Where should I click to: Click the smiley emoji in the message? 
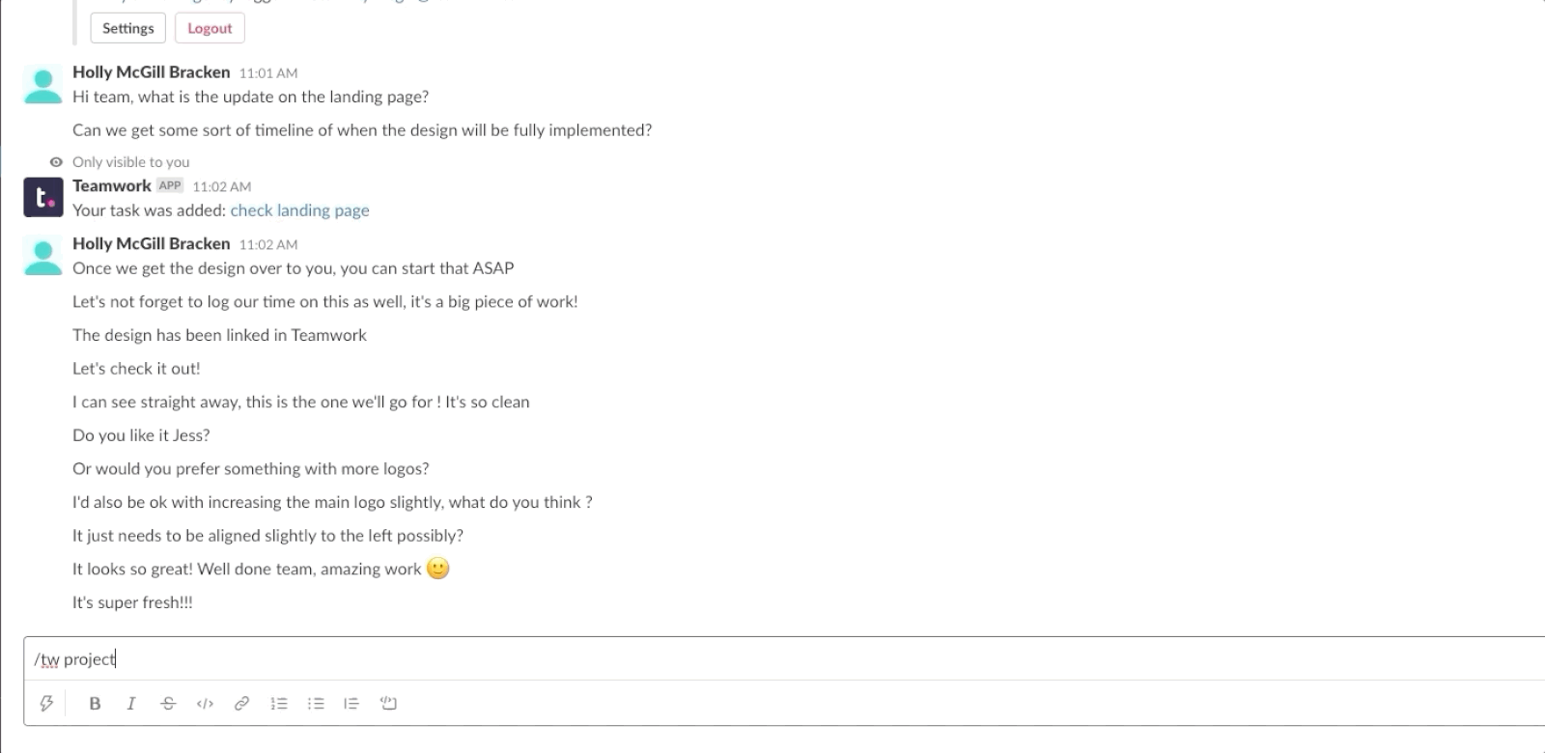pos(437,569)
